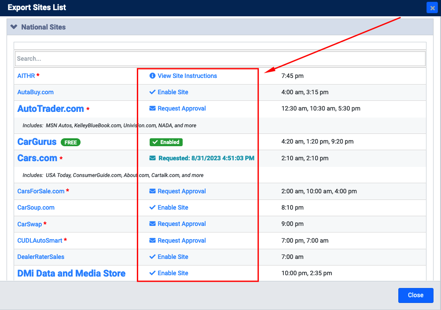This screenshot has width=441, height=310.
Task: Request Approval for CUDLAutoSmart
Action: tap(182, 240)
